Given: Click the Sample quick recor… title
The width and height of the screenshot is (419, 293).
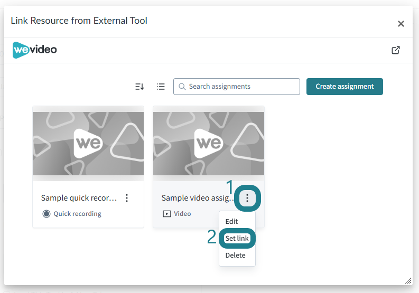Looking at the screenshot, I should [79, 198].
